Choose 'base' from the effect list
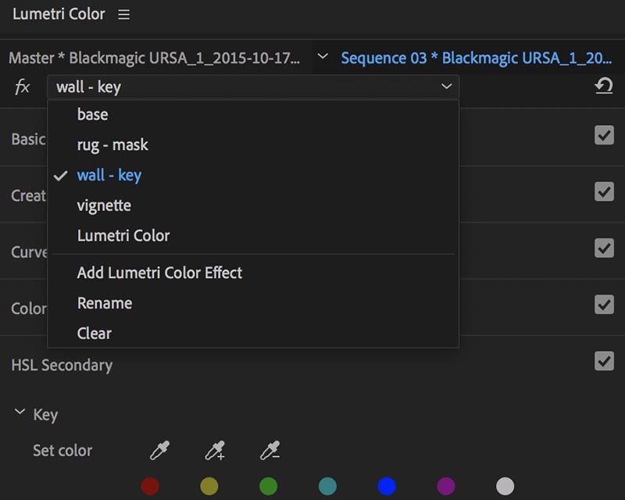Screen dimensions: 625x500 (x=253, y=114)
